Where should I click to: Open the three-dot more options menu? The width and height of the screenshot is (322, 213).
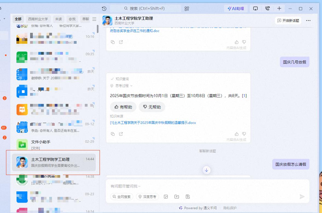point(308,21)
